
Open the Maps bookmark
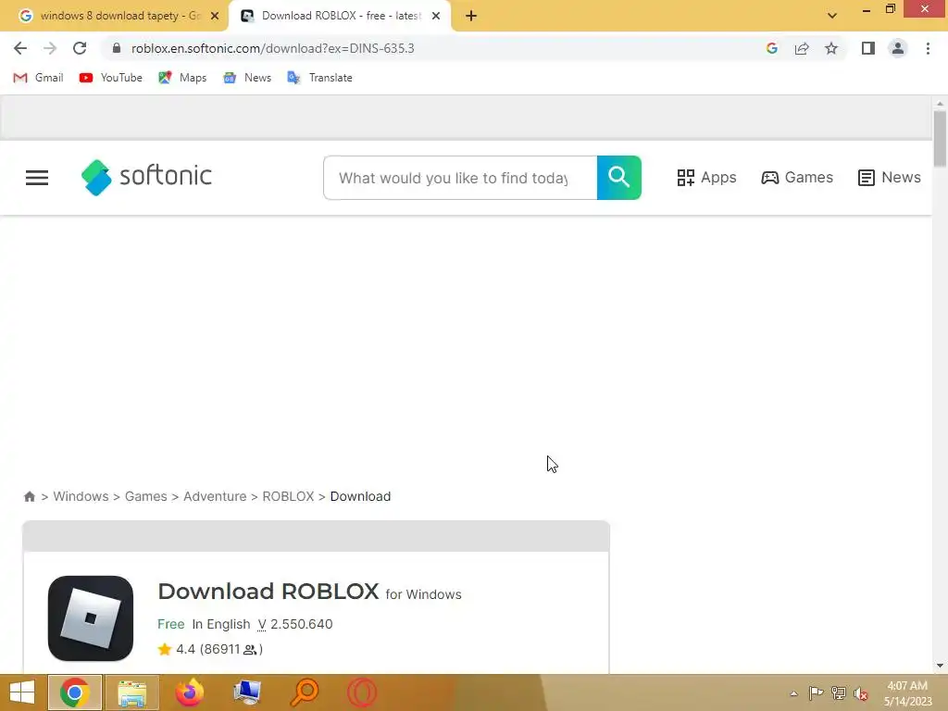click(182, 78)
